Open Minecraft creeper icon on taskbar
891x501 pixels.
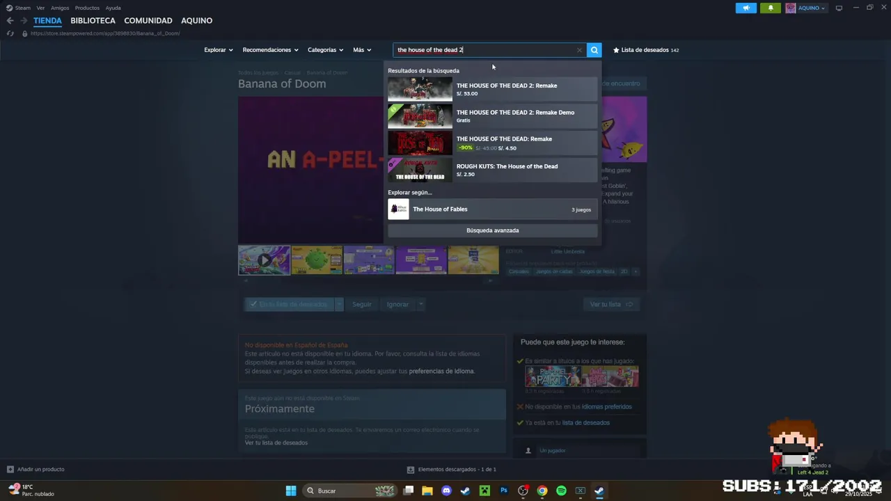pyautogui.click(x=484, y=491)
